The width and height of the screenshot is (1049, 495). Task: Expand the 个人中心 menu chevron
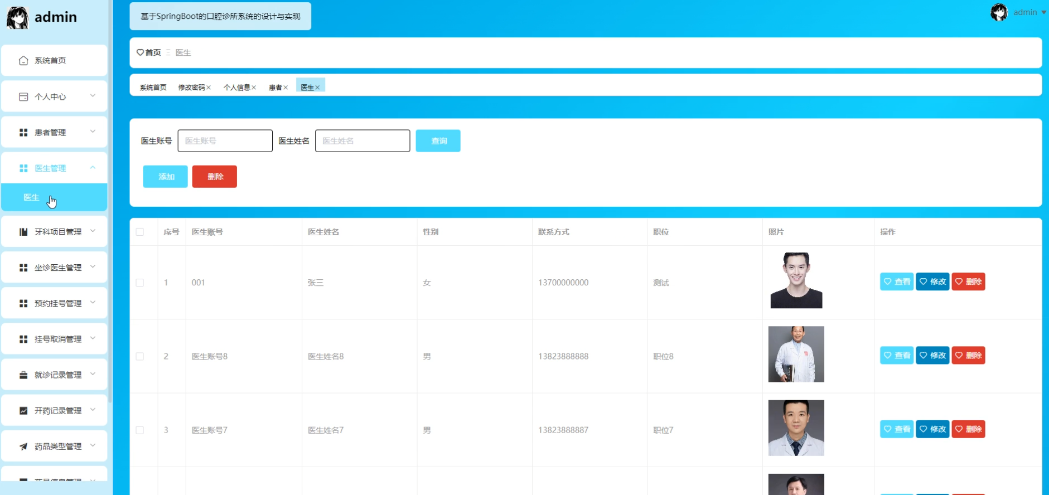93,96
